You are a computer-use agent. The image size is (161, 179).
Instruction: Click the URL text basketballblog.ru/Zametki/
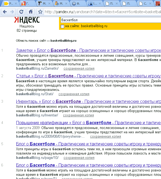[x=37, y=69]
